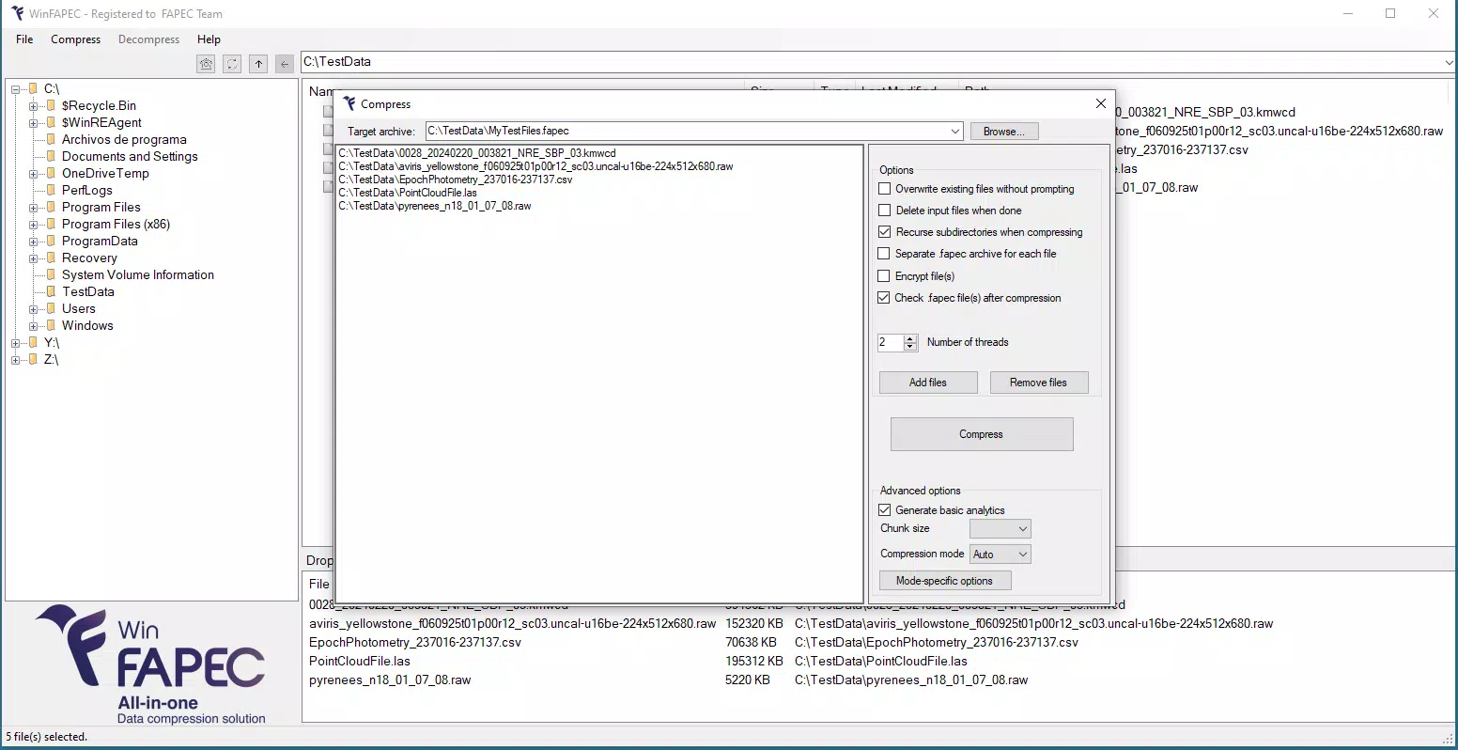Click the 152320 KB size cell
This screenshot has width=1458, height=750.
coord(754,623)
